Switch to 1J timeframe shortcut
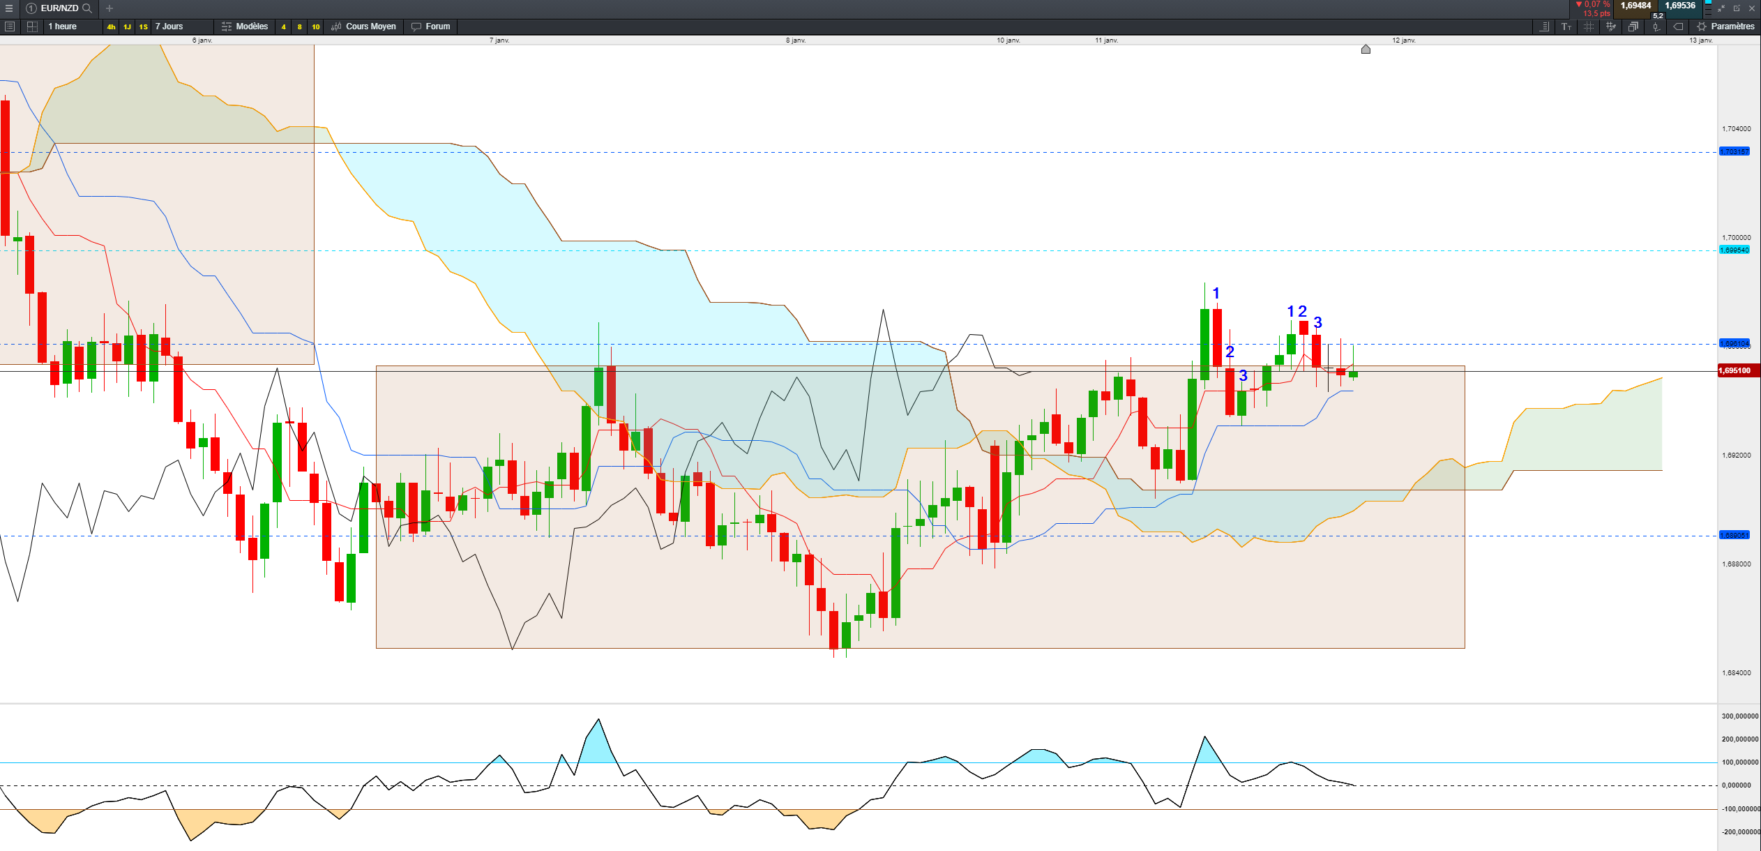 point(127,27)
